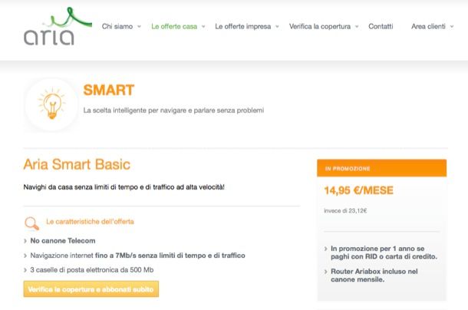Viewport: 468px width, 310px height.
Task: Expand the Chi siamo dropdown chevron
Action: (x=139, y=27)
